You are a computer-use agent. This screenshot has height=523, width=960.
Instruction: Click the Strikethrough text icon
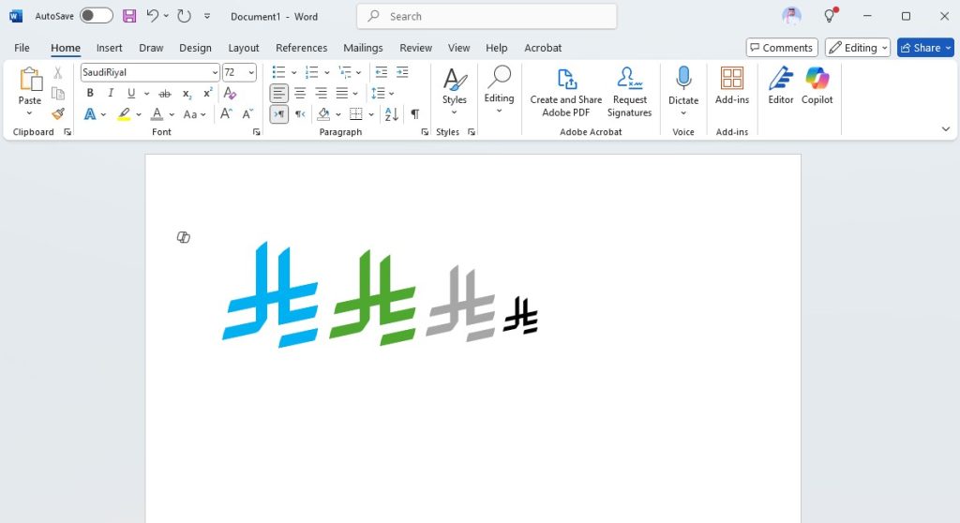click(165, 93)
